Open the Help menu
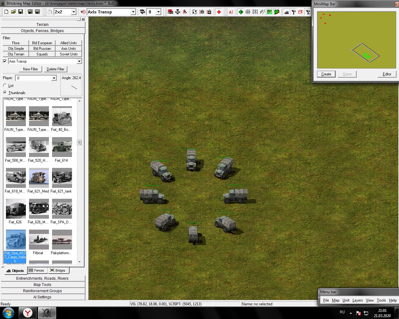 point(393,300)
